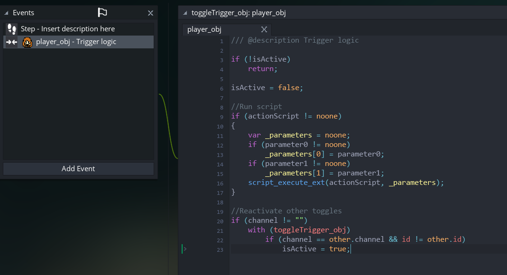The image size is (507, 275).
Task: Click line number 23 in gutter
Action: [220, 250]
